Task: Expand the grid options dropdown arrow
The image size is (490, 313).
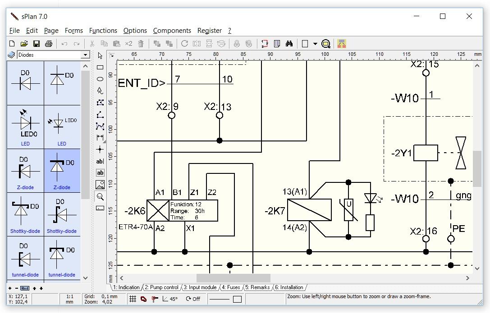Action: point(315,44)
